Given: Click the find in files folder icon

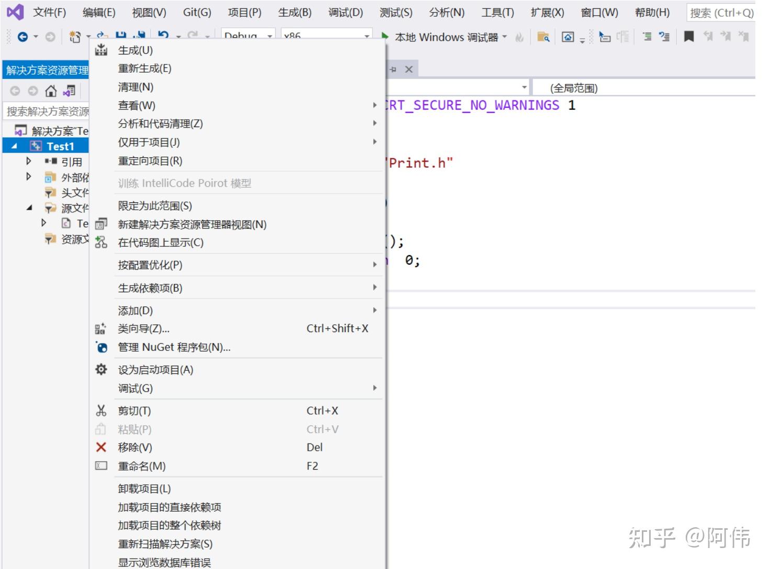Looking at the screenshot, I should 543,37.
